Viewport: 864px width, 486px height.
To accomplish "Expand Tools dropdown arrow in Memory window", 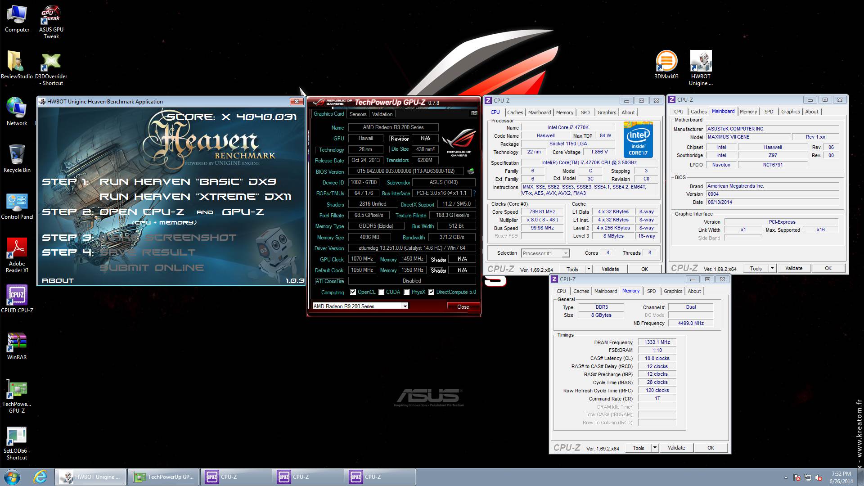I will [655, 448].
